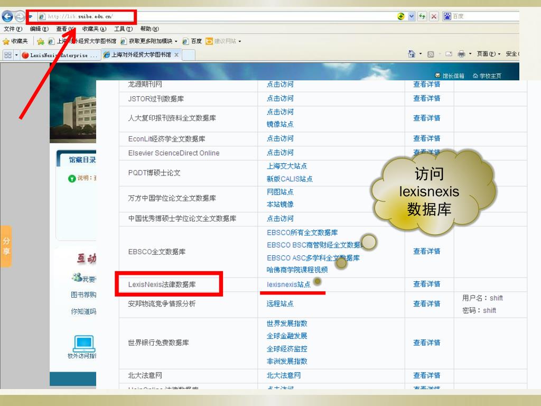Click the 网图站点 link for 万方
Screen dimensions: 541x406
point(280,192)
